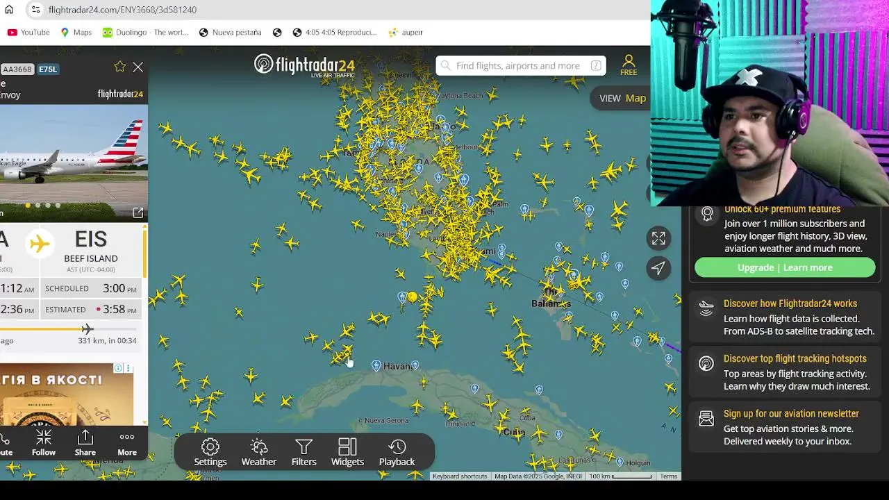Click the premium features badge icon
The height and width of the screenshot is (500, 889).
click(x=707, y=214)
